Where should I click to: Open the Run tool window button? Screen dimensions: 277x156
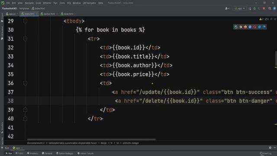tap(9, 153)
